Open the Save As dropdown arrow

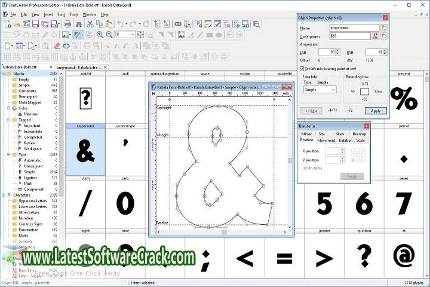pyautogui.click(x=59, y=24)
